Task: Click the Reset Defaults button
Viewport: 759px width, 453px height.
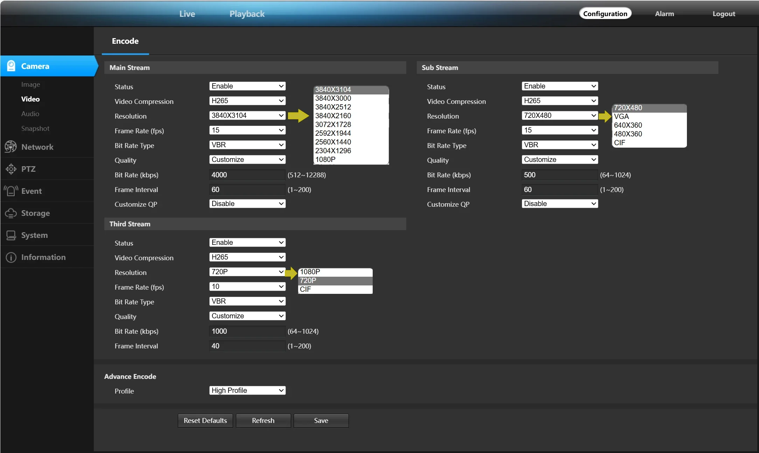Action: [205, 420]
